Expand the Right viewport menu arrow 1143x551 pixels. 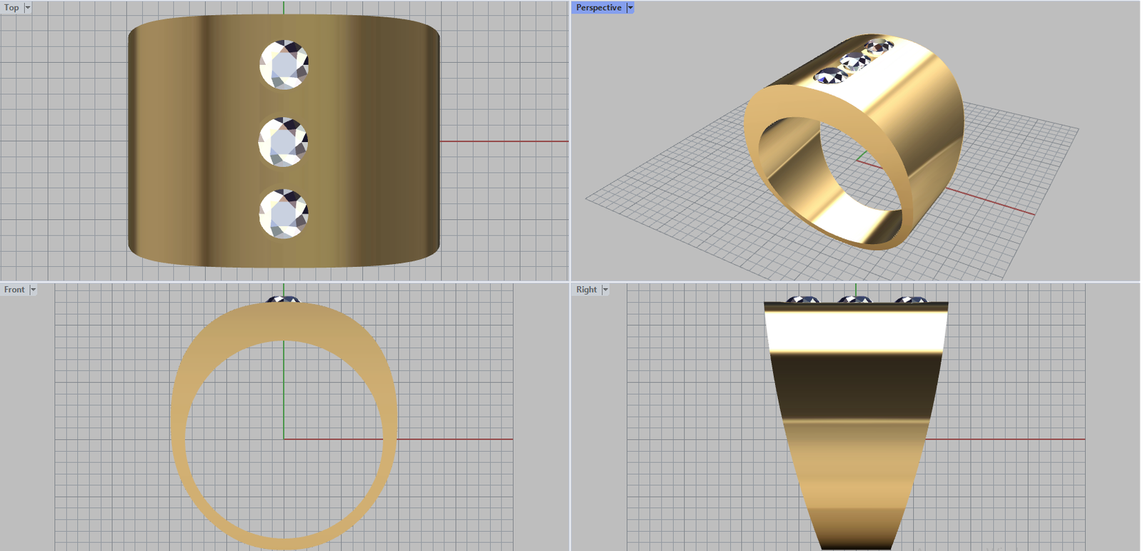tap(605, 290)
